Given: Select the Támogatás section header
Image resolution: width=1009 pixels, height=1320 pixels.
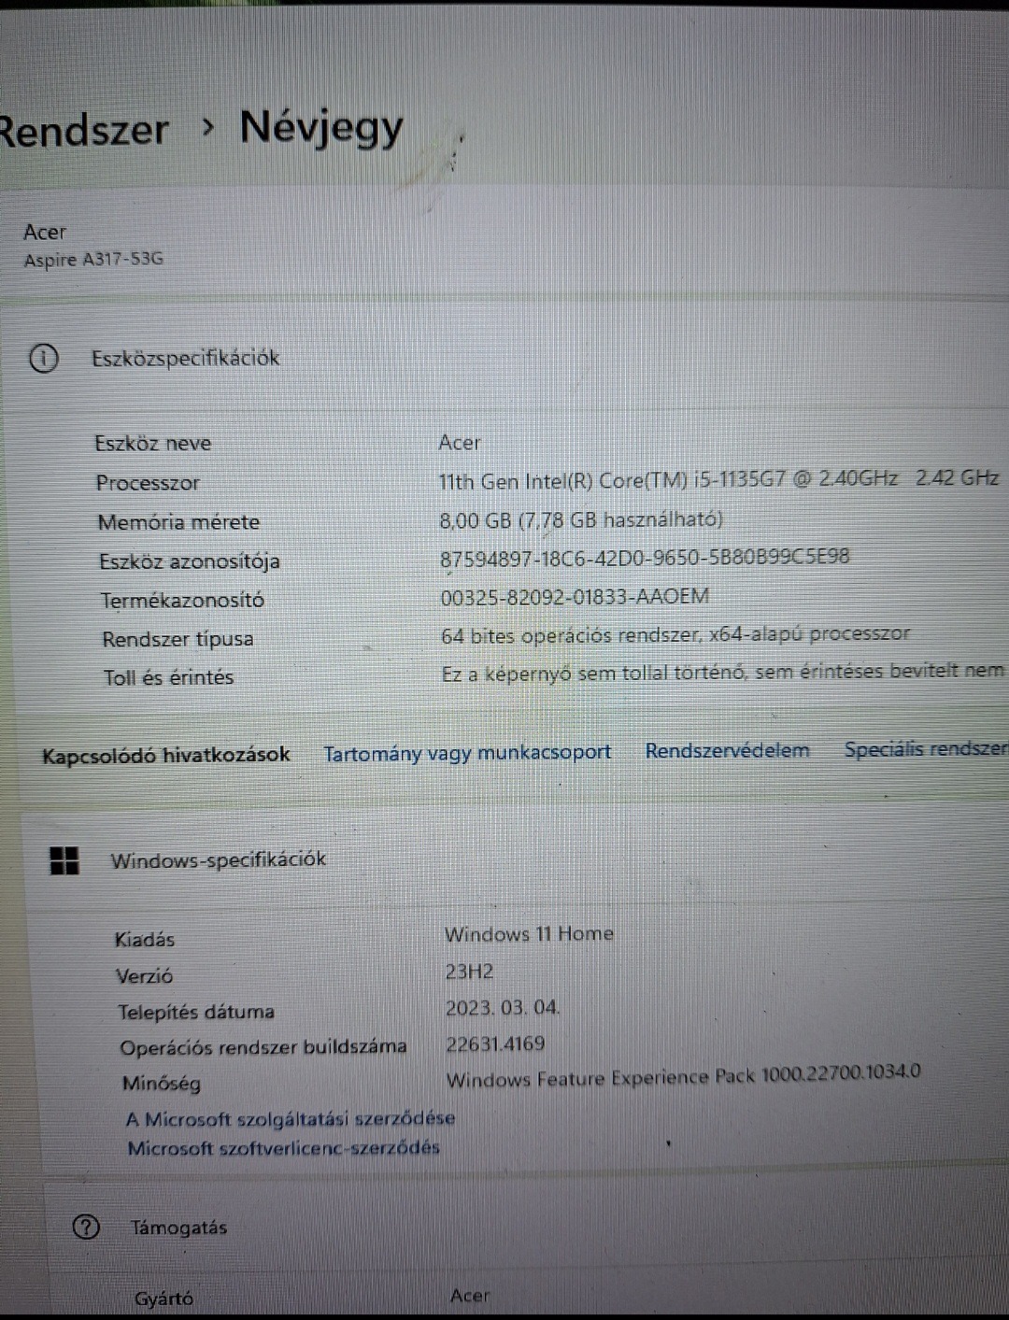Looking at the screenshot, I should pyautogui.click(x=178, y=1228).
